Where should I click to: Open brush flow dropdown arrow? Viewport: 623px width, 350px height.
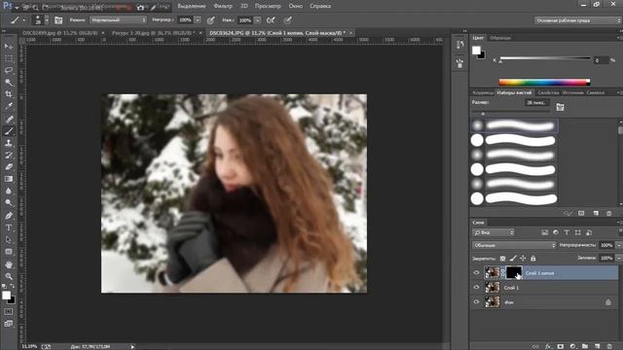click(x=257, y=19)
